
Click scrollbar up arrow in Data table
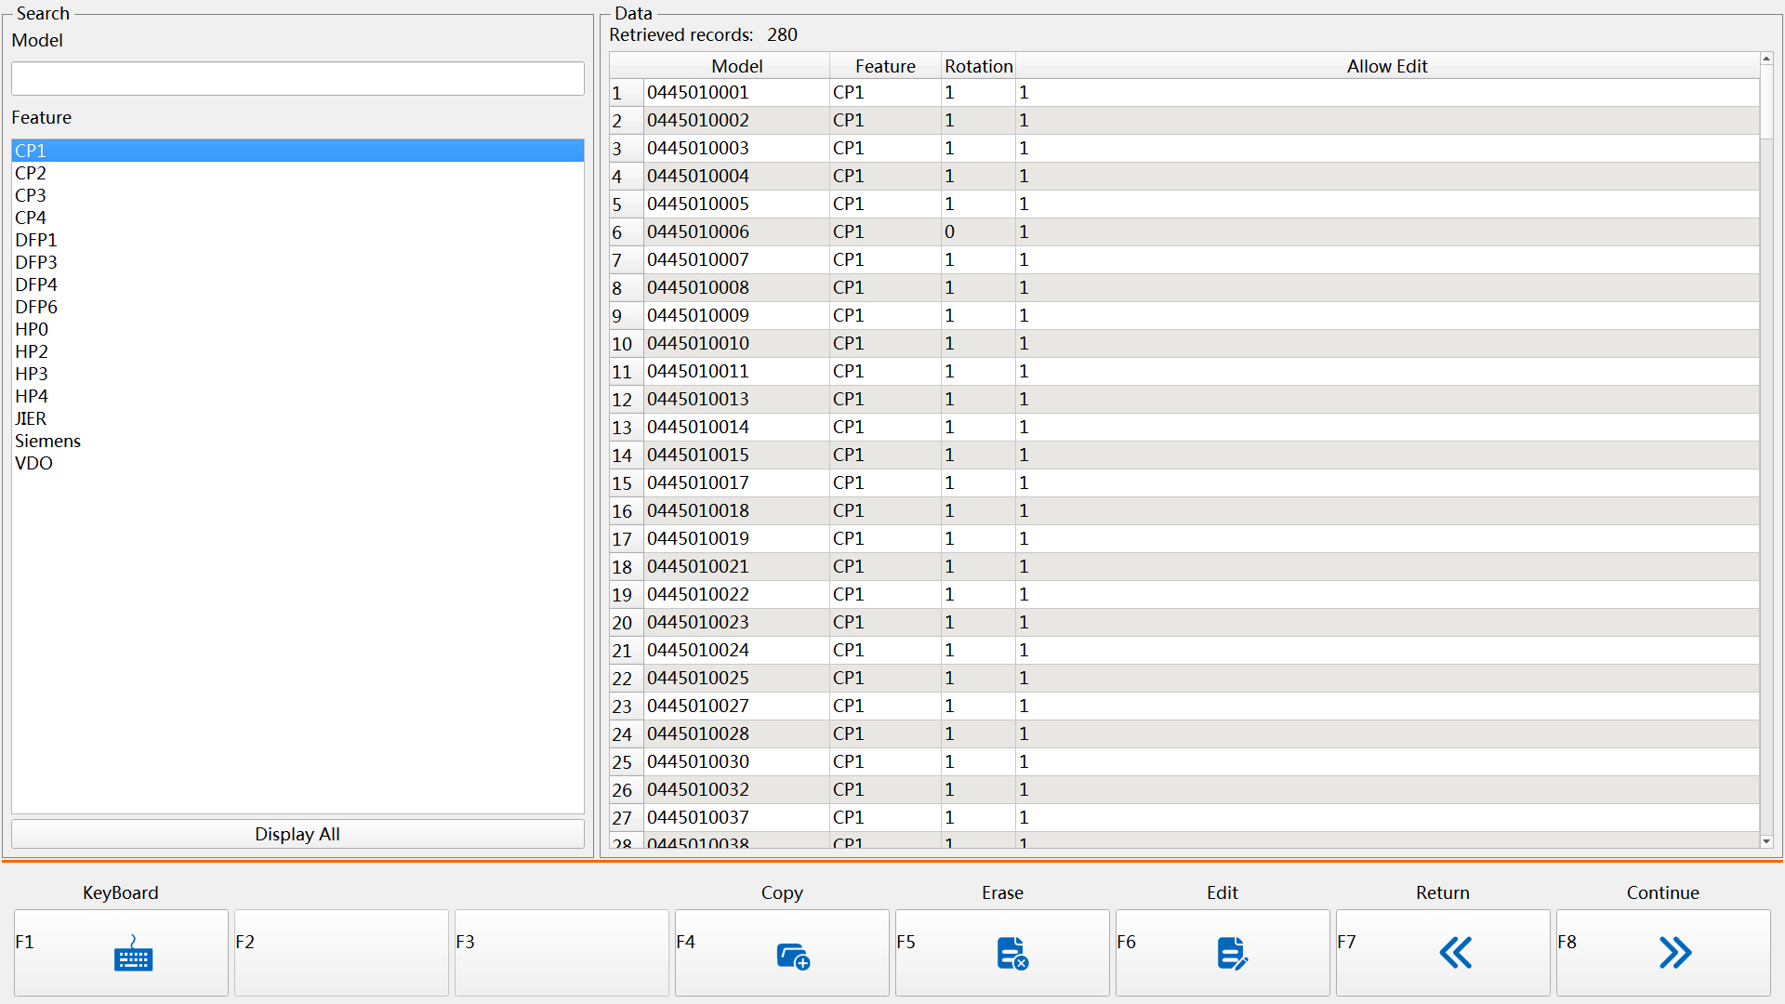click(x=1766, y=59)
